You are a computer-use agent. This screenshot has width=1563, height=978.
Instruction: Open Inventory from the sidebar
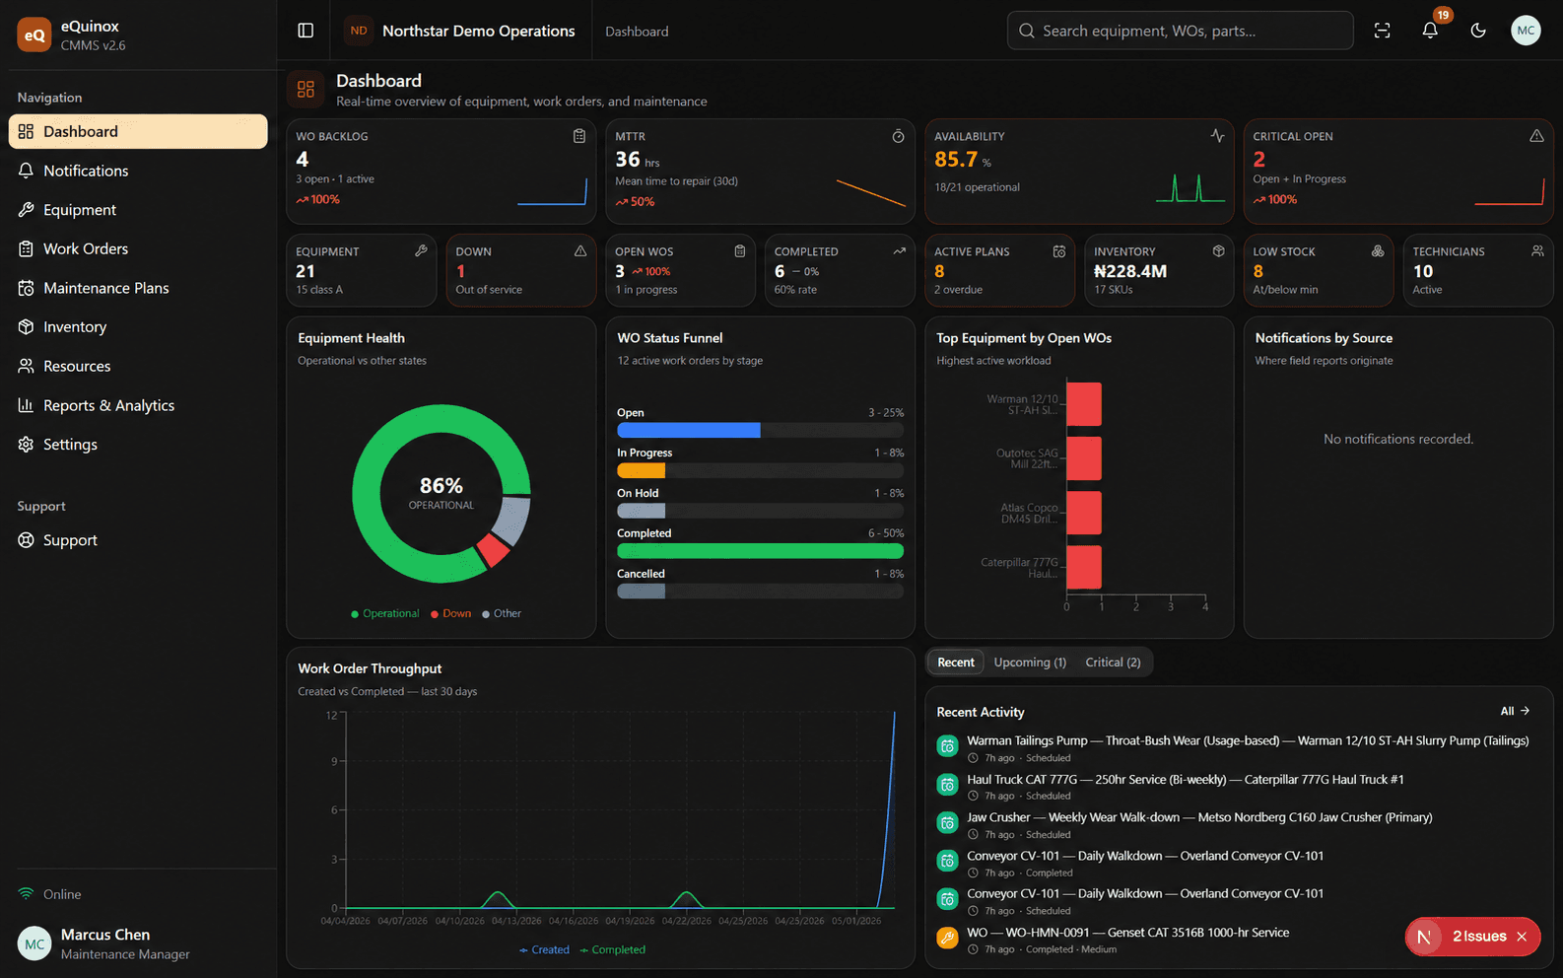tap(138, 327)
